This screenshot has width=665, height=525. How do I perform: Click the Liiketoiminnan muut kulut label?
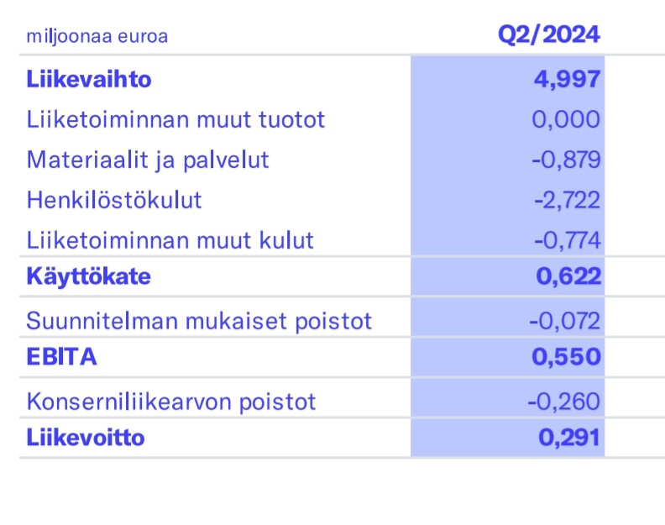tap(170, 240)
